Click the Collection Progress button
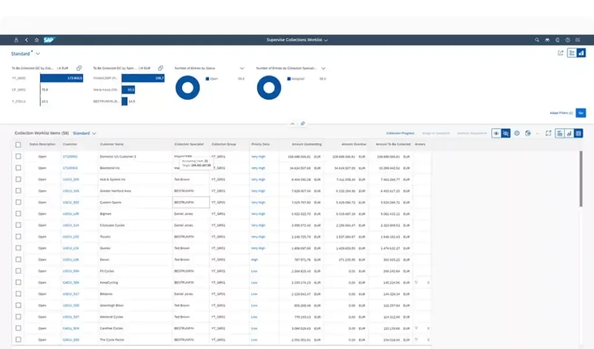 coord(400,133)
